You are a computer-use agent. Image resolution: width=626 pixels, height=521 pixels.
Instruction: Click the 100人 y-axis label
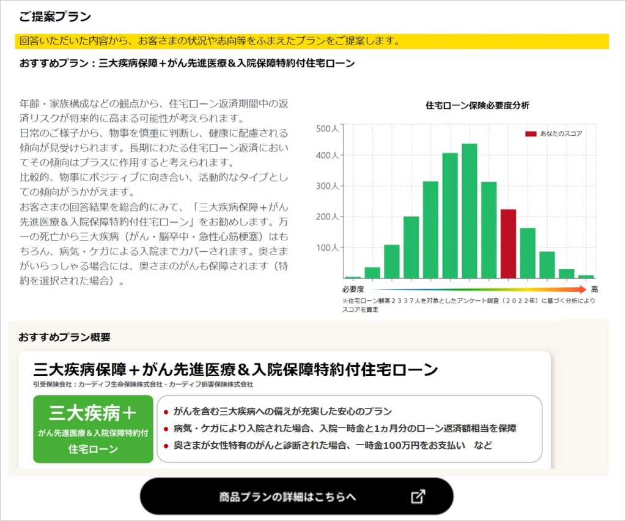327,248
